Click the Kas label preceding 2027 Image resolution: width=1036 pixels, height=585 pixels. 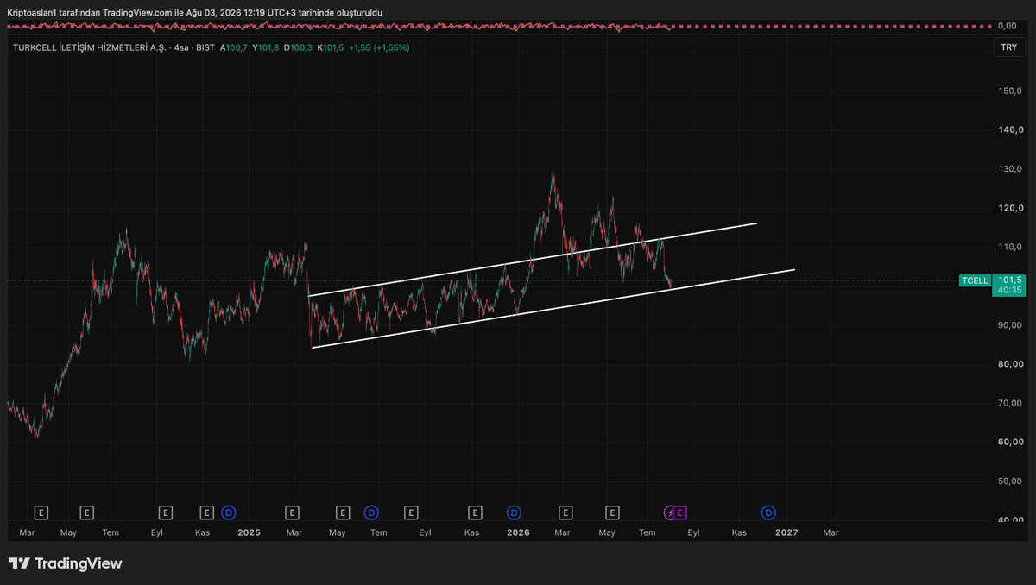pos(739,532)
